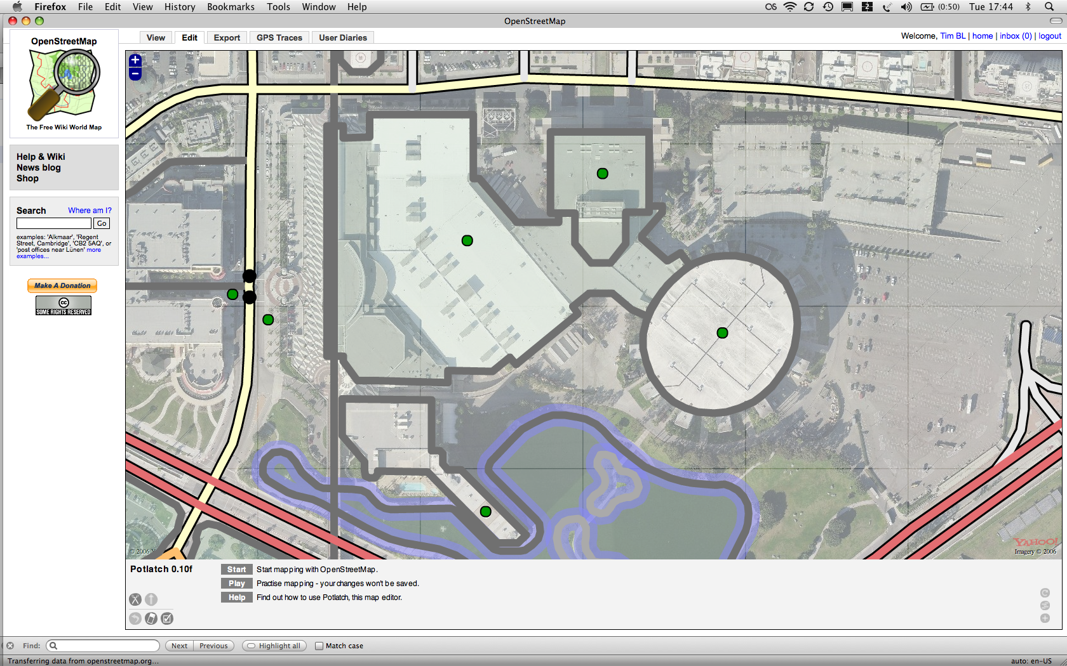The height and width of the screenshot is (666, 1067).
Task: Click the OpenStreetMap search input field
Action: (54, 223)
